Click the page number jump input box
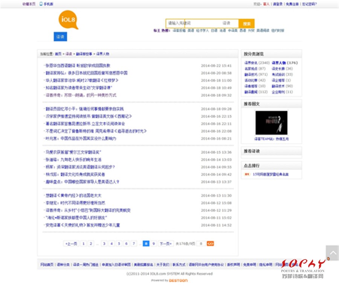The width and height of the screenshot is (339, 287). pyautogui.click(x=201, y=243)
